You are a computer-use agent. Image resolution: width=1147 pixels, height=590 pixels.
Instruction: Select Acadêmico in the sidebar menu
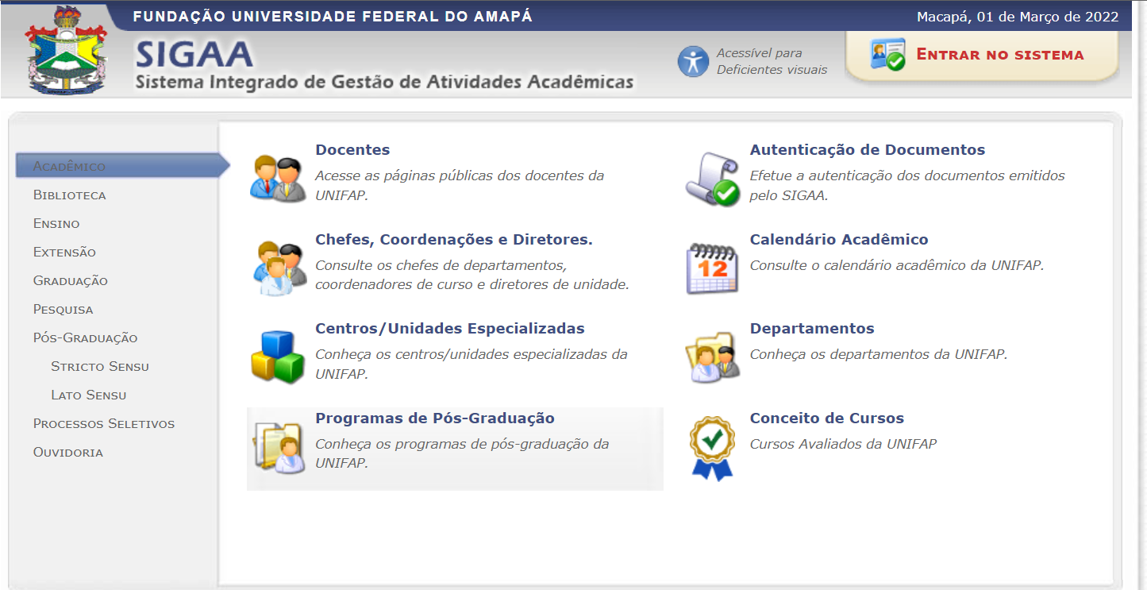(123, 166)
